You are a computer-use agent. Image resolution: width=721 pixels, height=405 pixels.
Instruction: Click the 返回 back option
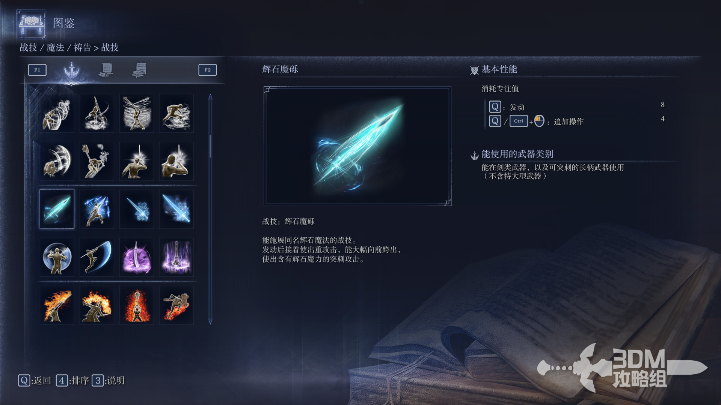pos(35,381)
